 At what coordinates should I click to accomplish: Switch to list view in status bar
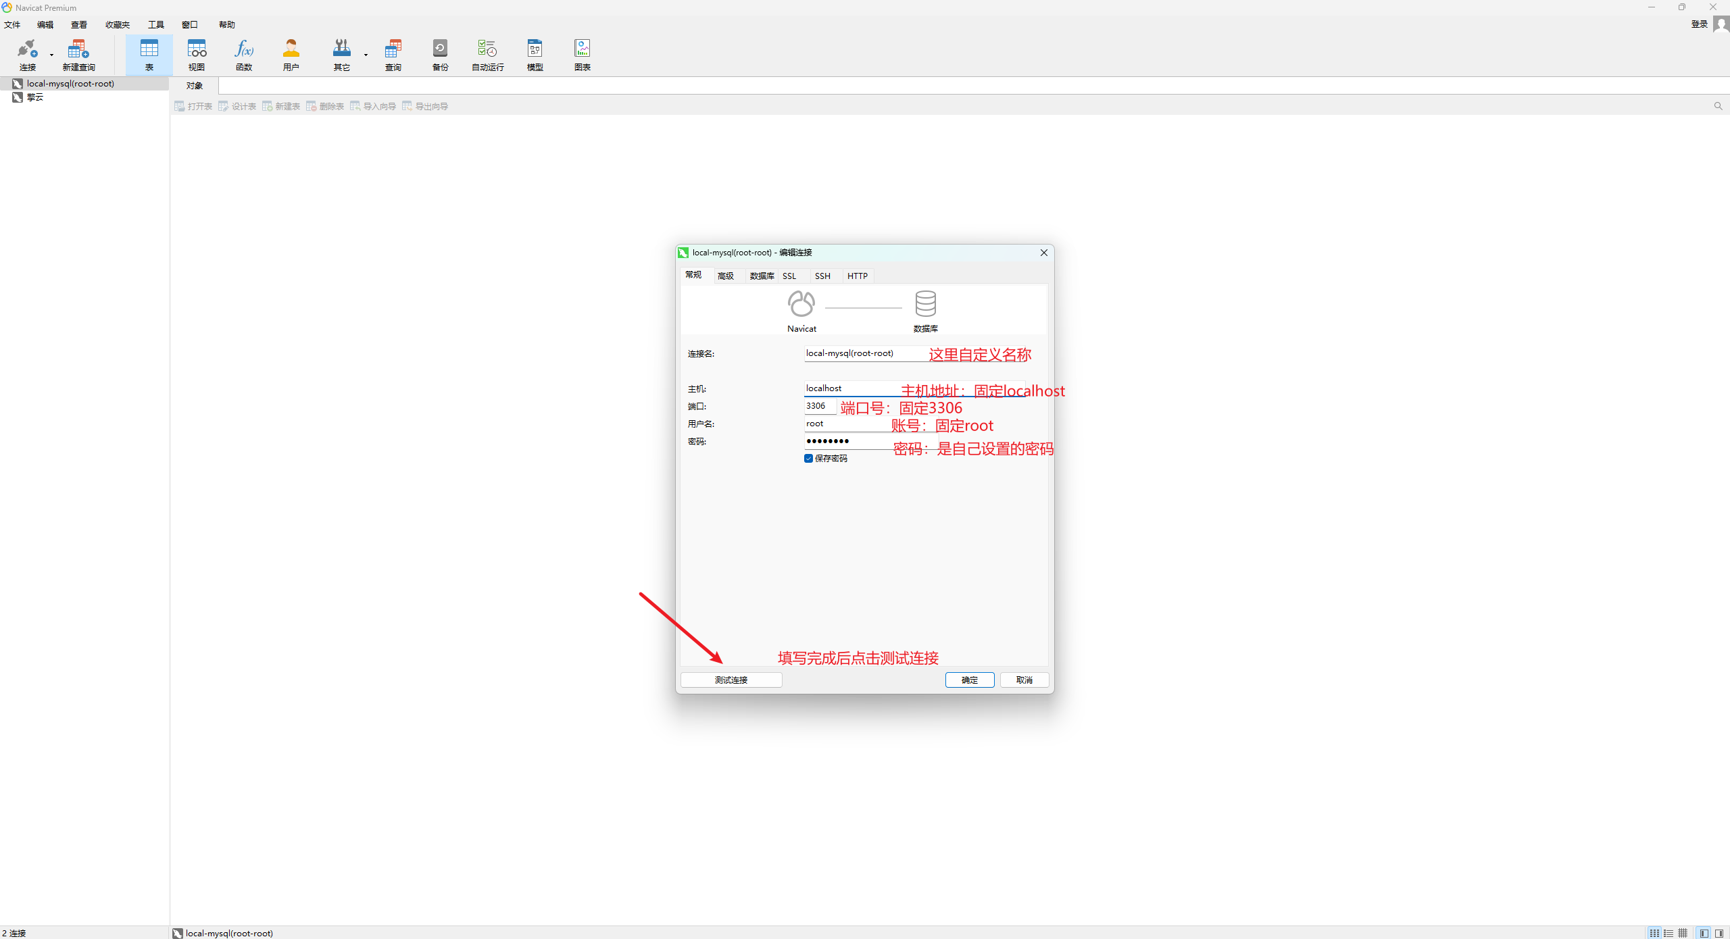[1669, 933]
